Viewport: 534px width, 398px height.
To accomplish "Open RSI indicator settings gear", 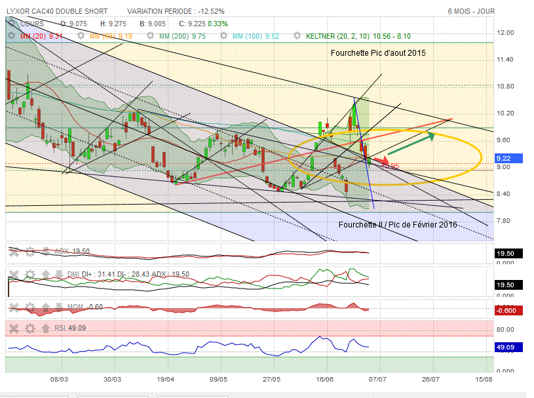I will [x=30, y=328].
